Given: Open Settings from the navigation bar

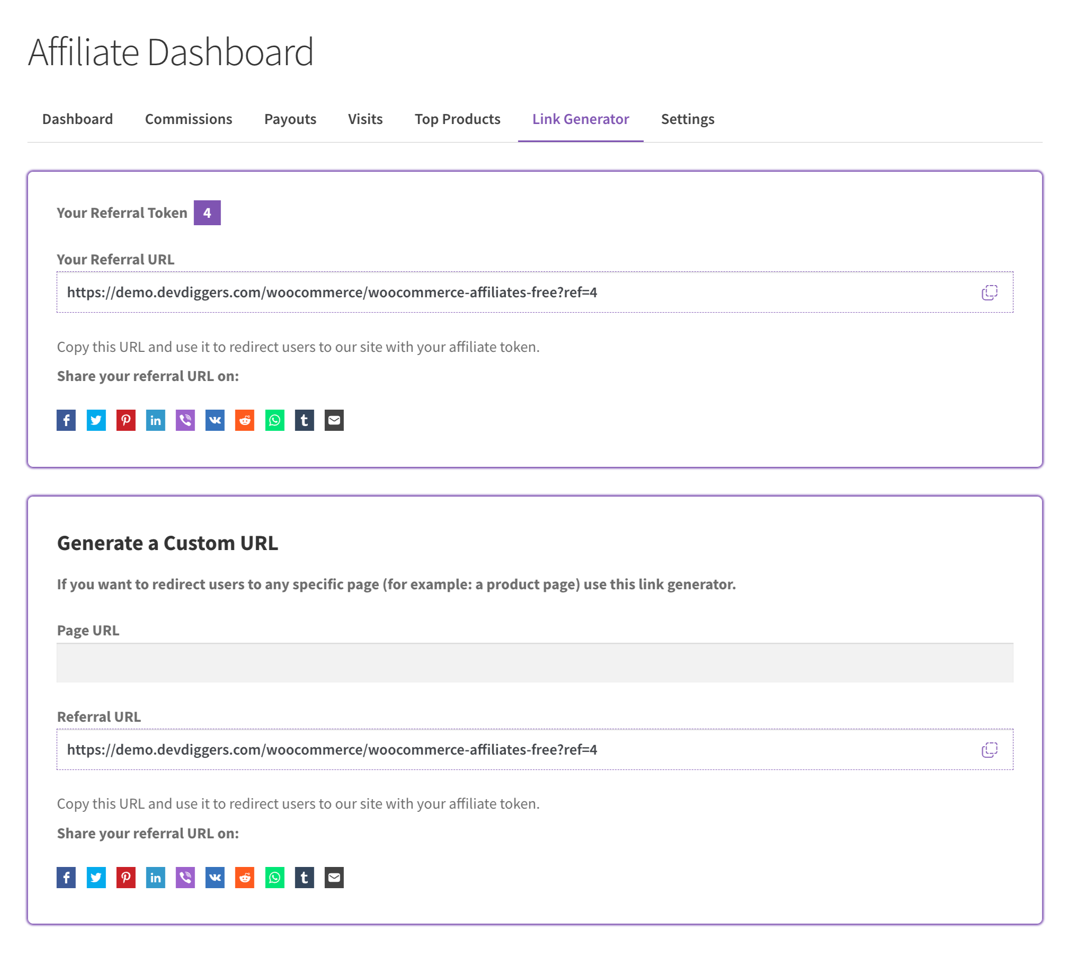Looking at the screenshot, I should pos(687,118).
